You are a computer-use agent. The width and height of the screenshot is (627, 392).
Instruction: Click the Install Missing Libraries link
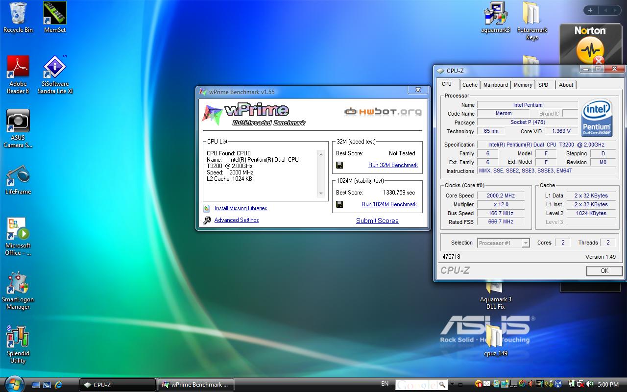[x=241, y=208]
